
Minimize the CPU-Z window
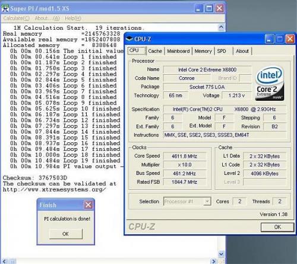click(x=269, y=39)
